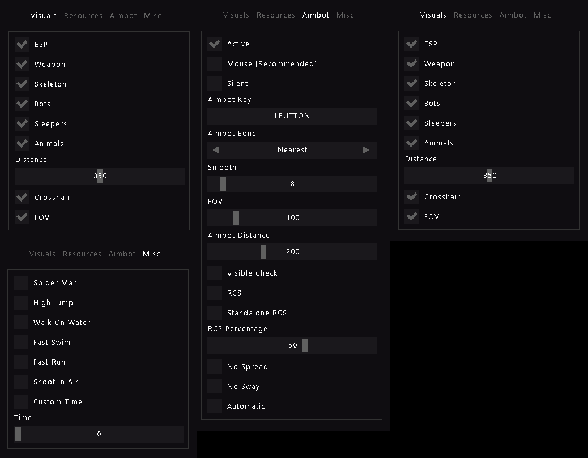
Task: Toggle the Silent checkbox
Action: click(215, 84)
